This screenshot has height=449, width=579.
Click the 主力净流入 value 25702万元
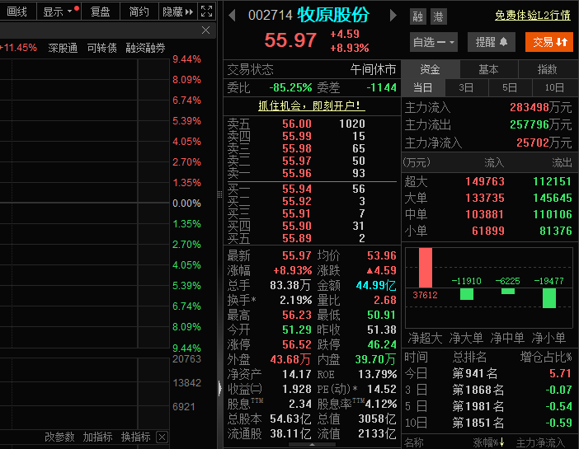[544, 143]
